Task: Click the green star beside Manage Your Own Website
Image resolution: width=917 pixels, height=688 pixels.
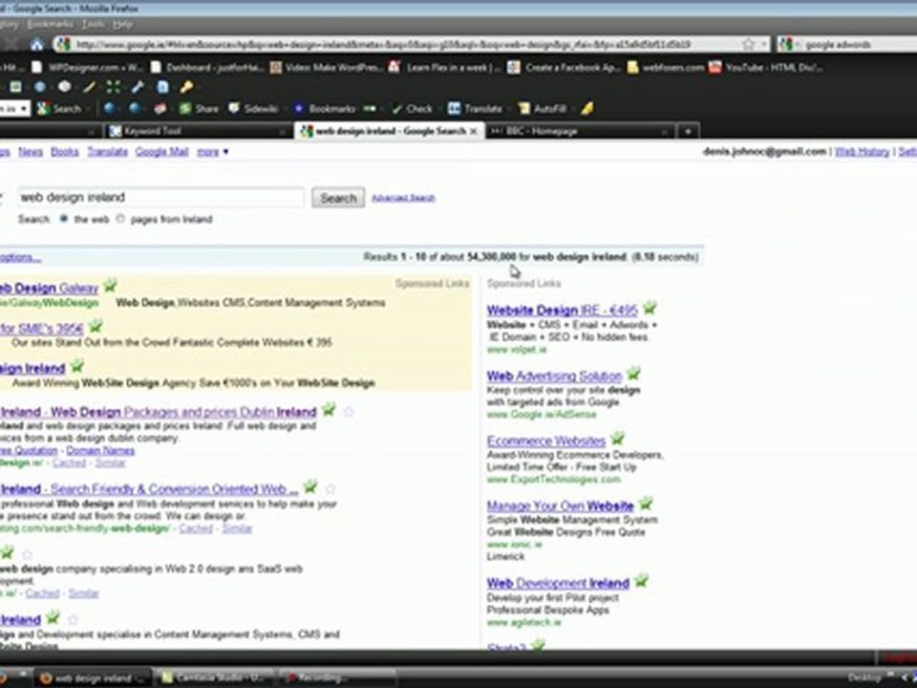Action: point(645,504)
